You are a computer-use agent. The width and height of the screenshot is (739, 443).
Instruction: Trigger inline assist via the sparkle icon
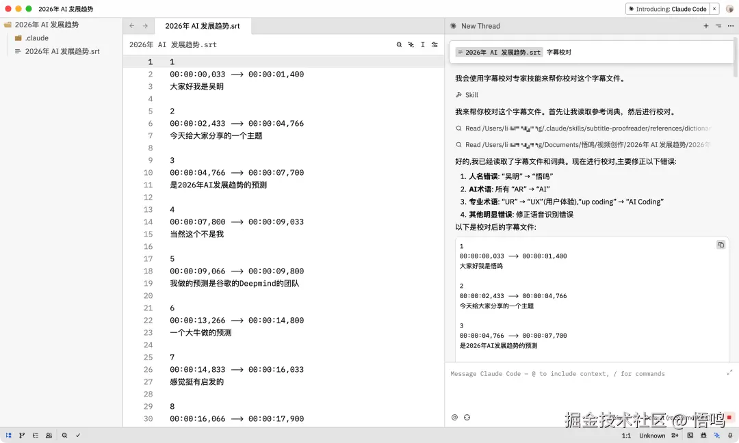coord(411,44)
